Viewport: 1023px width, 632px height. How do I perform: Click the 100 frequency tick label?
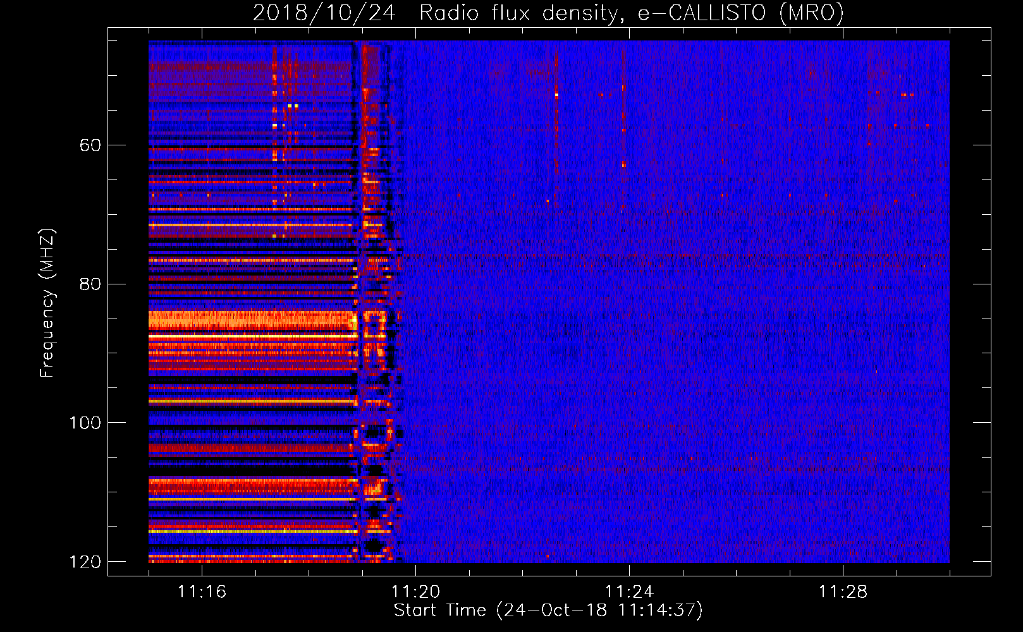85,423
